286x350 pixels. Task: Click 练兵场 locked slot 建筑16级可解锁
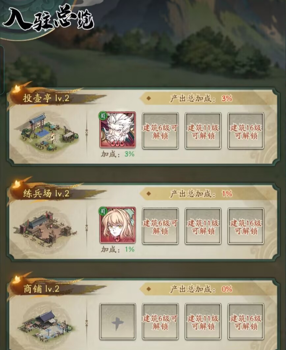pyautogui.click(x=246, y=226)
